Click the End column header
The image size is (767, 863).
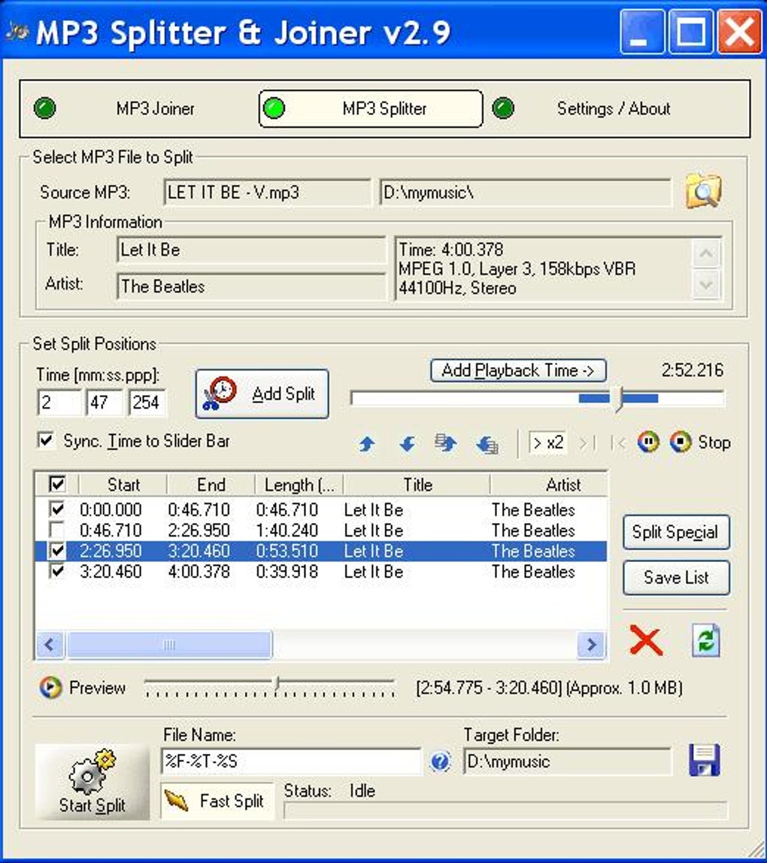pyautogui.click(x=211, y=485)
